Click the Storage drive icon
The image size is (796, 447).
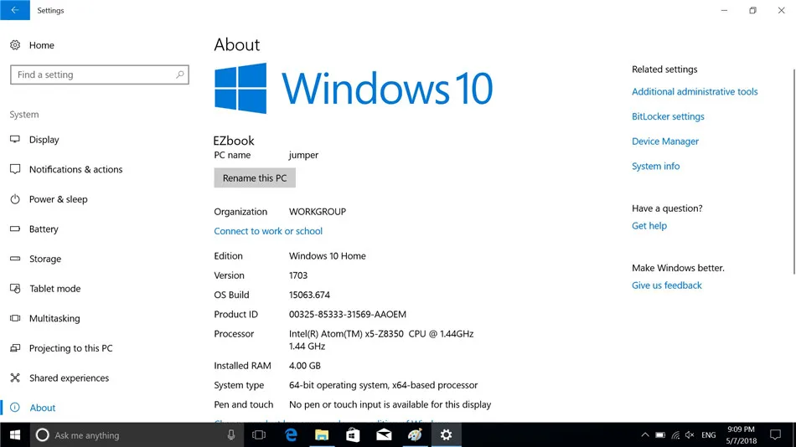[15, 259]
